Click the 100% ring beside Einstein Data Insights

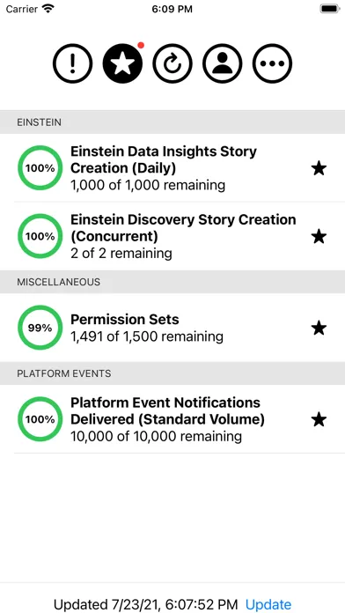(x=40, y=168)
